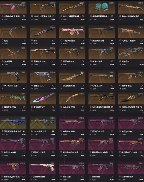This screenshot has width=144, height=182.
Task: Select the teal boxing gloves melee thumbnail
Action: click(x=102, y=7)
